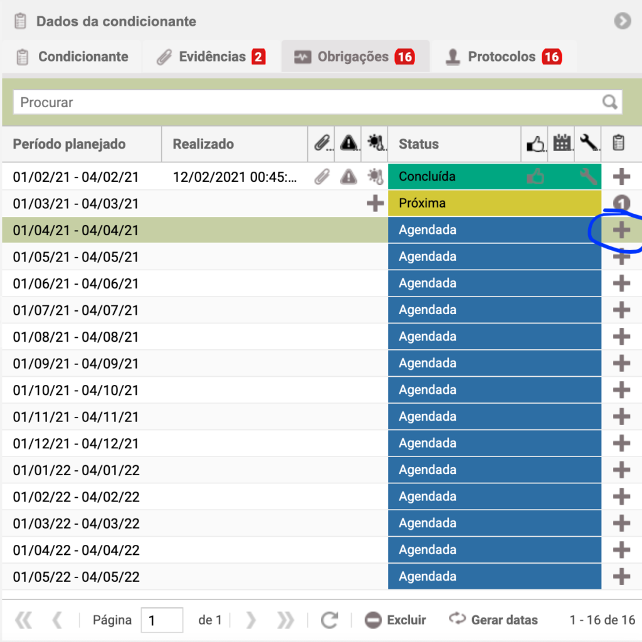Sort by Realizado column header
642x642 pixels.
tap(234, 144)
